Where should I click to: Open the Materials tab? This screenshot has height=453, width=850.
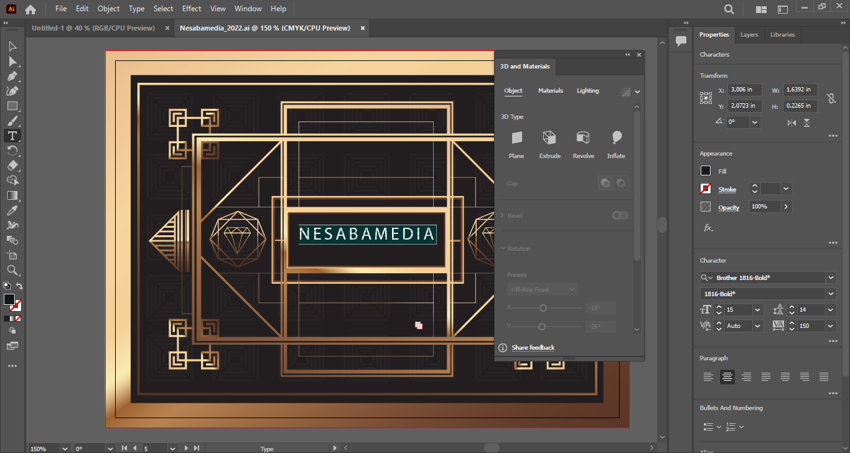(x=550, y=91)
